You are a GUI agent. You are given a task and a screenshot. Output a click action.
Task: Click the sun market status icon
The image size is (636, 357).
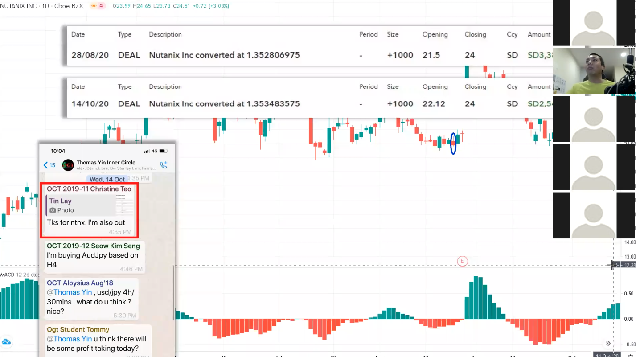tap(94, 6)
